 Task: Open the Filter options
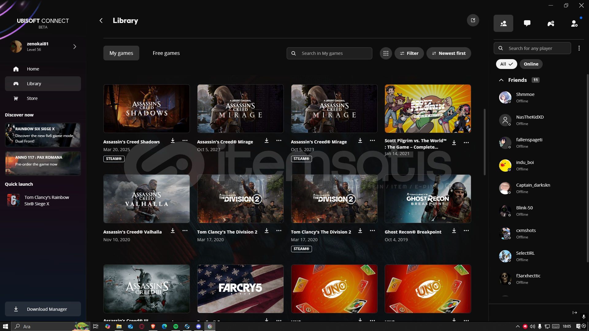[x=409, y=53]
